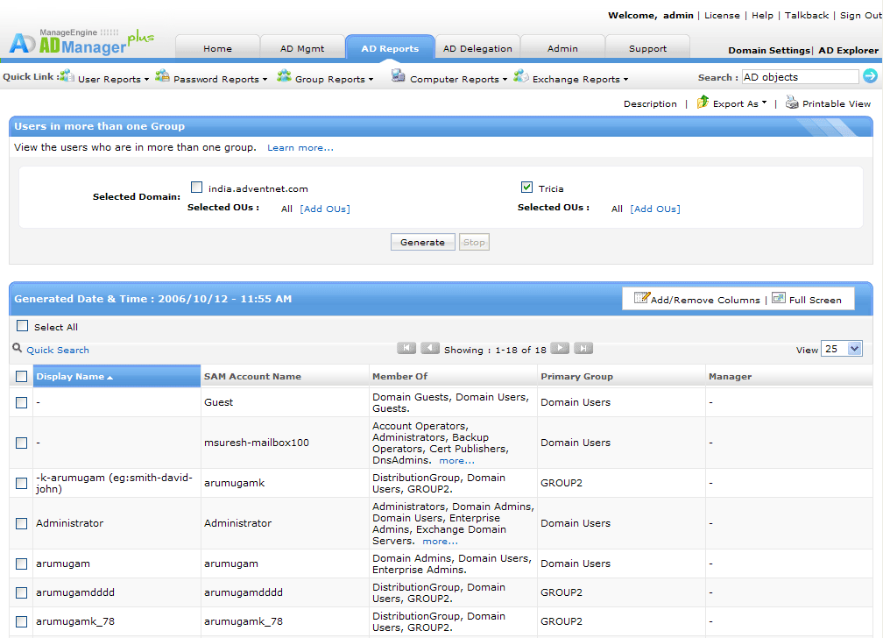Go to the Admin tab
The width and height of the screenshot is (883, 638).
pyautogui.click(x=562, y=48)
